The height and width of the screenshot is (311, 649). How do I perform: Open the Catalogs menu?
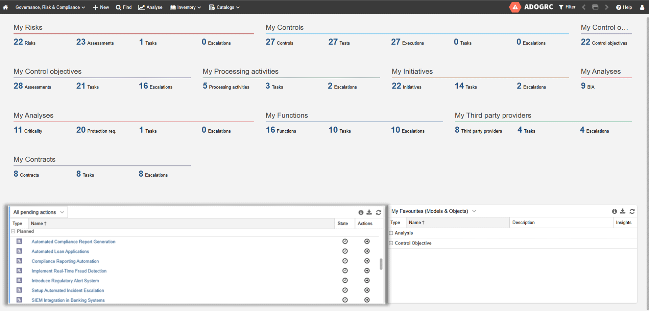click(x=224, y=7)
